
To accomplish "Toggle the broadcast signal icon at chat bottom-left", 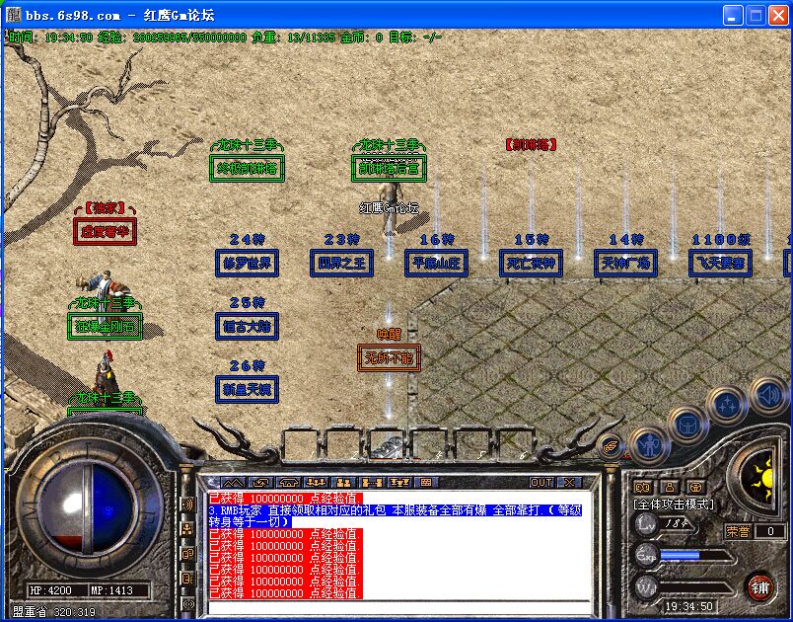I will point(188,604).
